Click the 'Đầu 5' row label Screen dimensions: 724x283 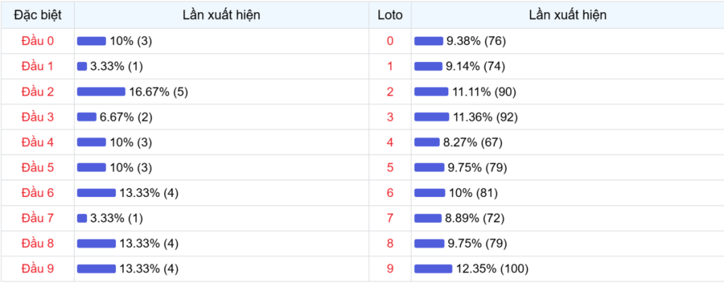point(37,167)
